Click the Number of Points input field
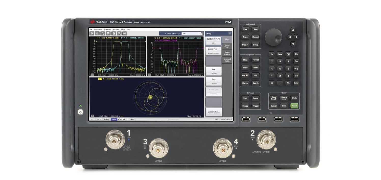Screen dimensions: 381x180 [x=190, y=33]
